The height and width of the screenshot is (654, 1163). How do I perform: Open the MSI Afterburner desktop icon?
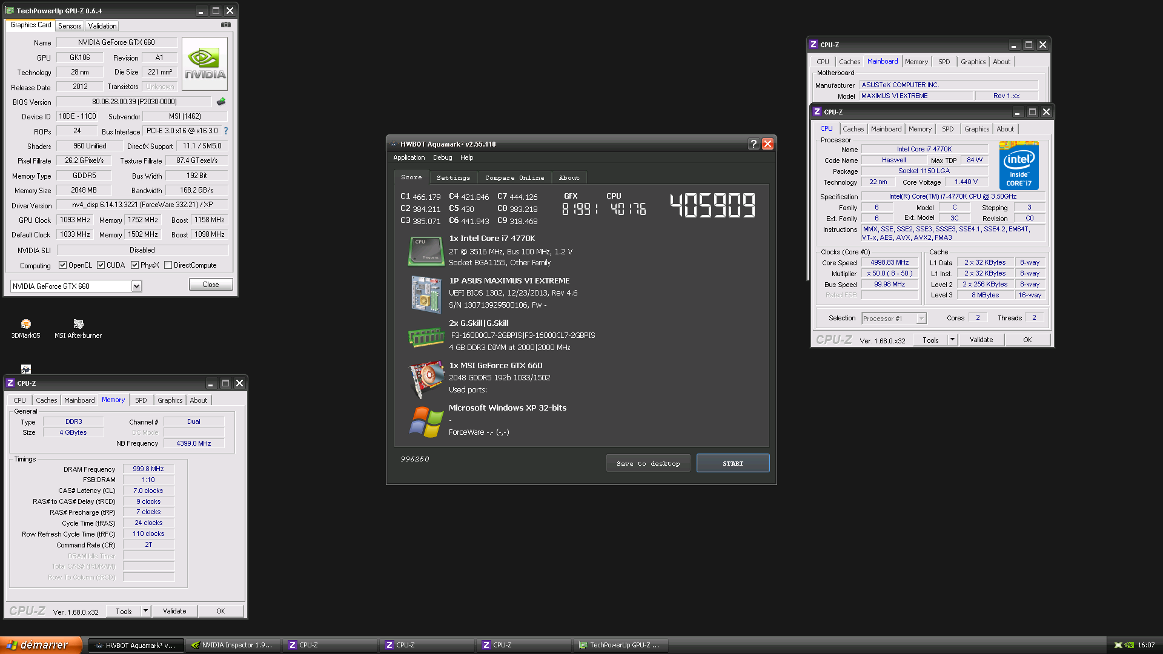[x=78, y=329]
